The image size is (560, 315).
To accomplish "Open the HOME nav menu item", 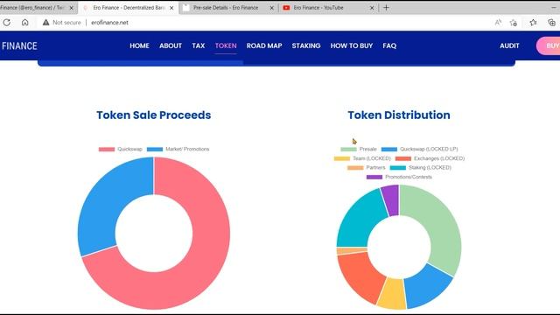I will (x=139, y=45).
